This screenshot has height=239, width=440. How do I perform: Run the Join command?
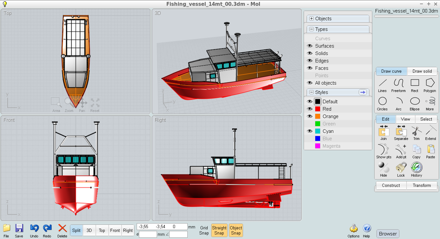(384, 133)
